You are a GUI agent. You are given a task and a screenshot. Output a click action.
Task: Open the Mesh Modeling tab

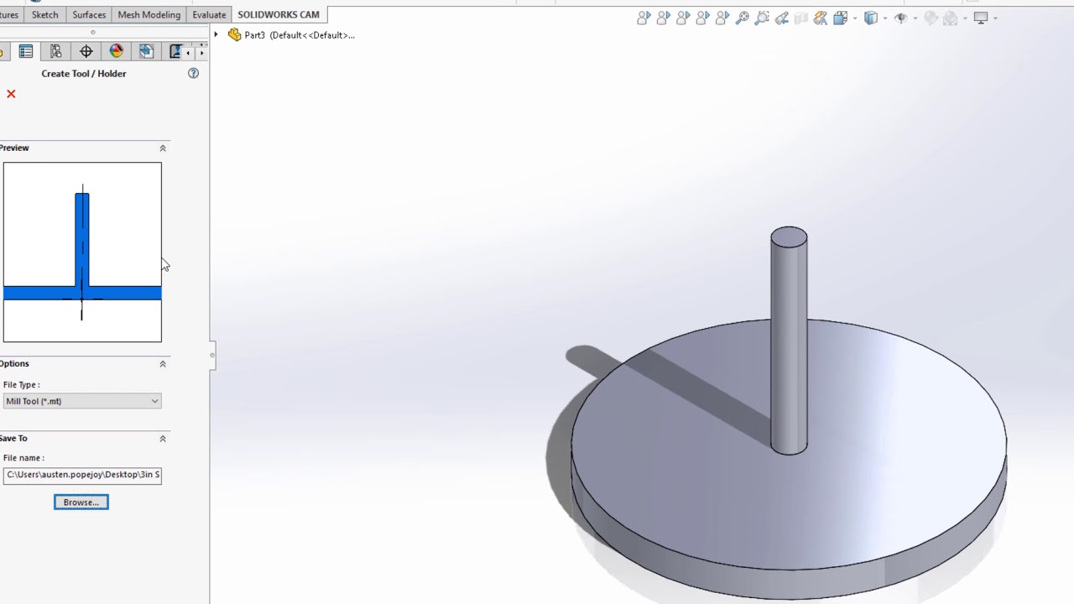click(x=149, y=15)
